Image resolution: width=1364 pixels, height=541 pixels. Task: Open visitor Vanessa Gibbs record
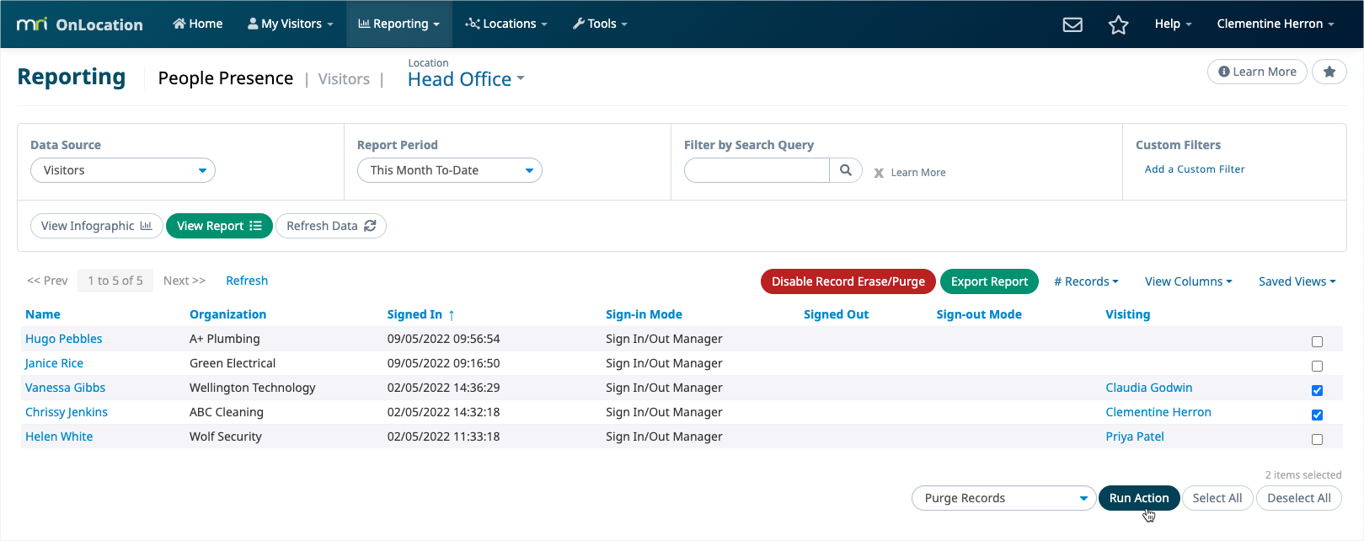65,388
